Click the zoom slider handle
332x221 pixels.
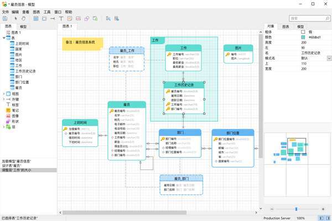(296, 209)
